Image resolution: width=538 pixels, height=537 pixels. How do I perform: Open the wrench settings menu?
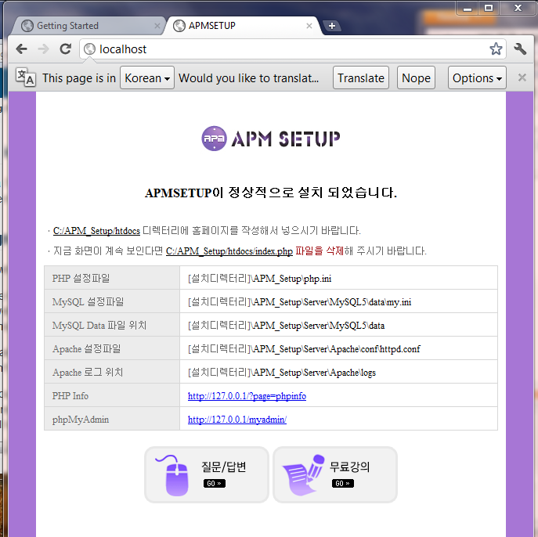(520, 49)
